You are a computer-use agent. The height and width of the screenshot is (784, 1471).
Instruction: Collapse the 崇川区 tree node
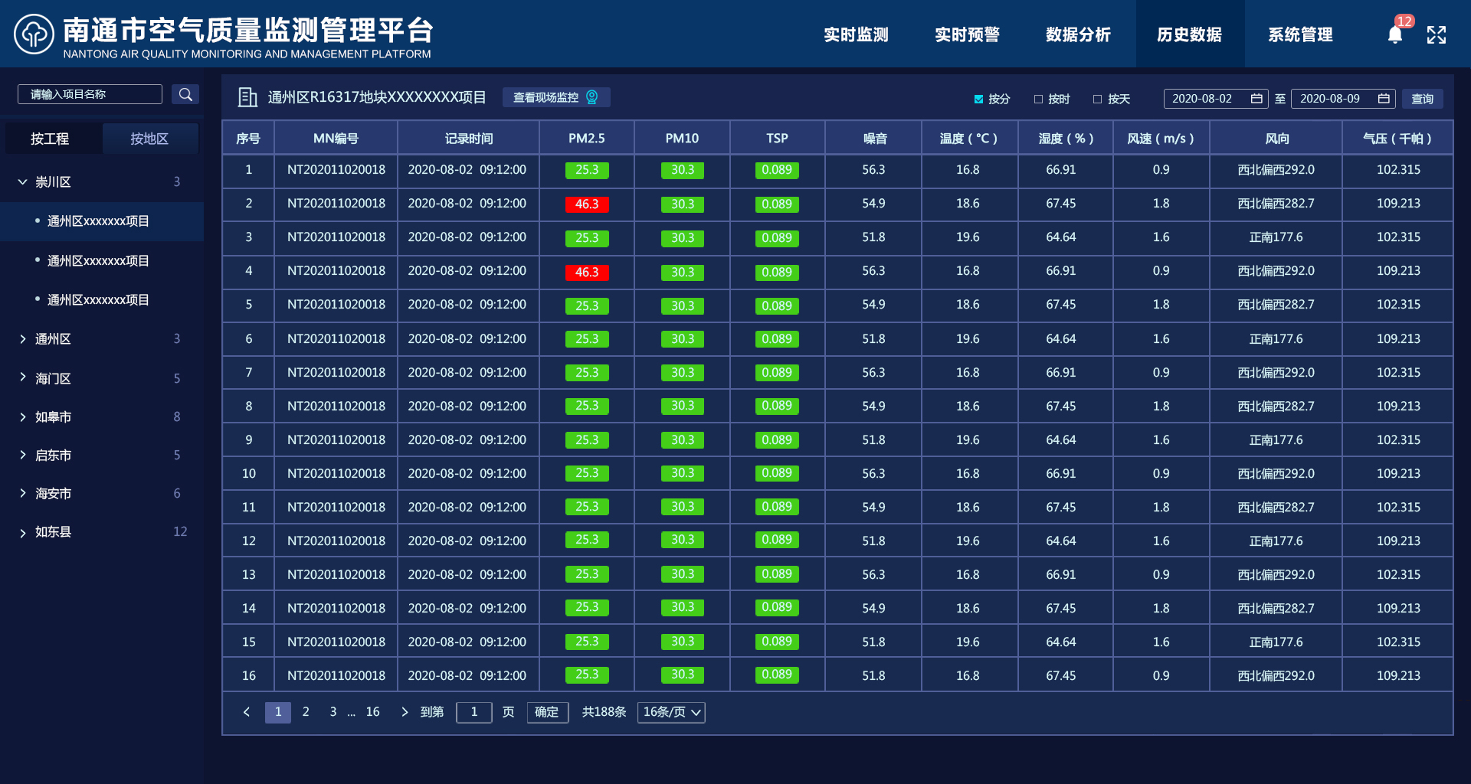point(23,182)
